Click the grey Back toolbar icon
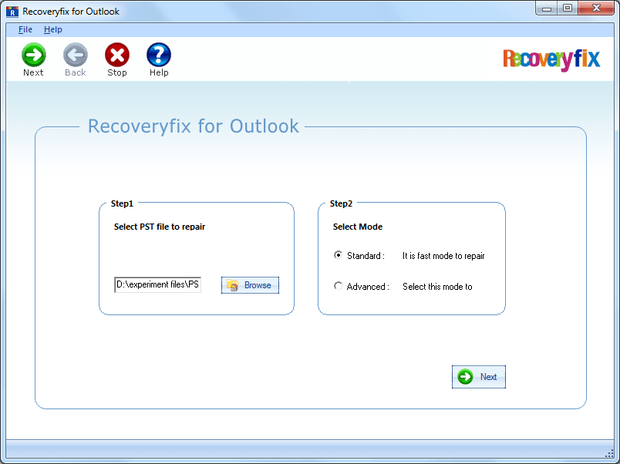The width and height of the screenshot is (620, 464). click(x=76, y=55)
